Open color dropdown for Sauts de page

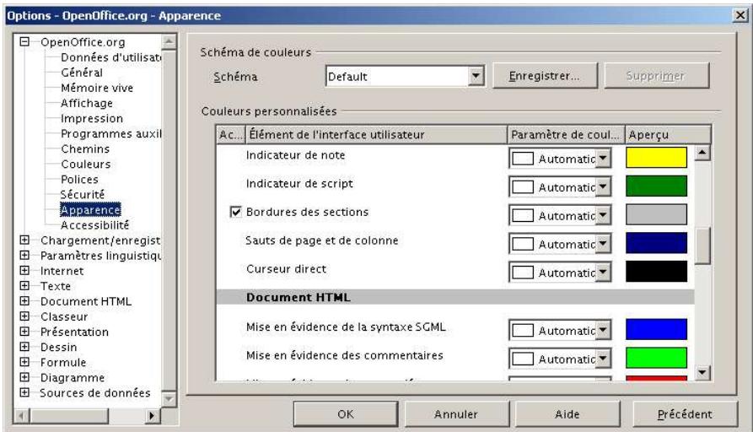pos(603,243)
